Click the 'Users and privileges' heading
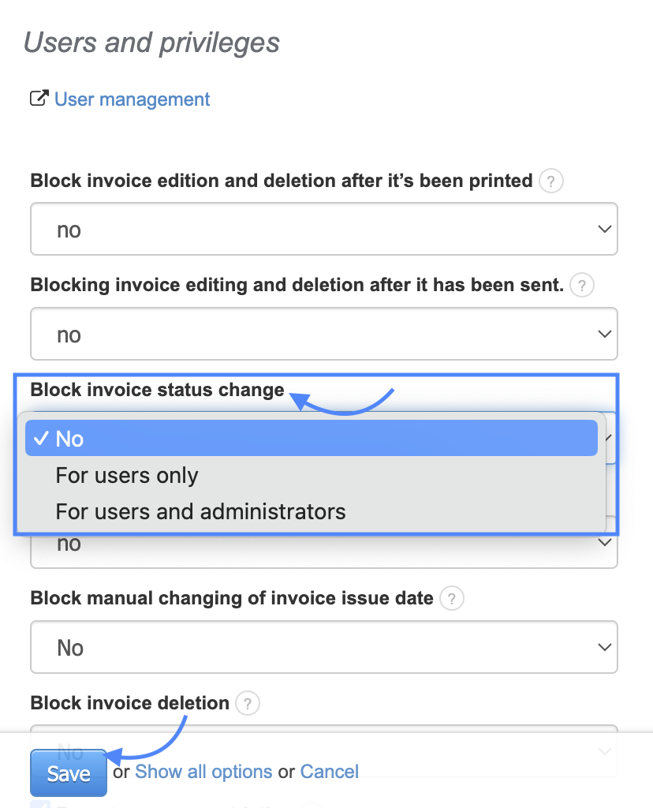The width and height of the screenshot is (653, 808). coord(151,43)
